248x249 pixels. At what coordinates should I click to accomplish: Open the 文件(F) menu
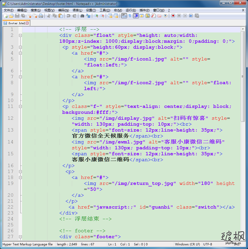click(x=8, y=10)
